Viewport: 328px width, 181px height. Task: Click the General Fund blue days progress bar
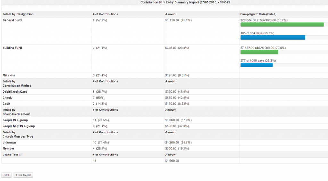click(273, 37)
